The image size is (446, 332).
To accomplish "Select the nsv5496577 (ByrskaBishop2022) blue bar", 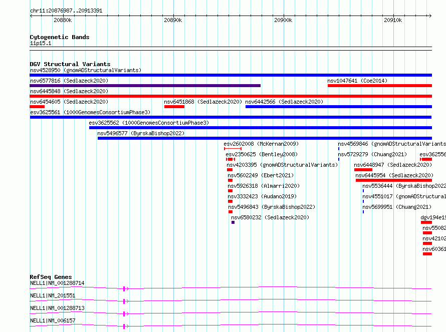I will click(265, 138).
